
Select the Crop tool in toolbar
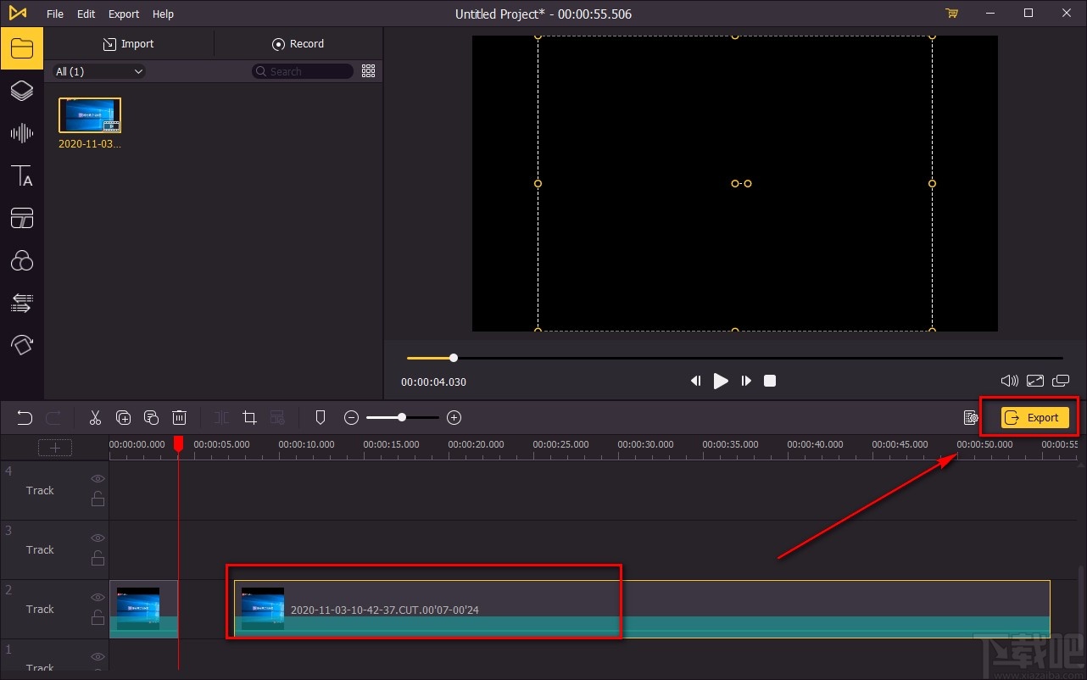click(249, 417)
